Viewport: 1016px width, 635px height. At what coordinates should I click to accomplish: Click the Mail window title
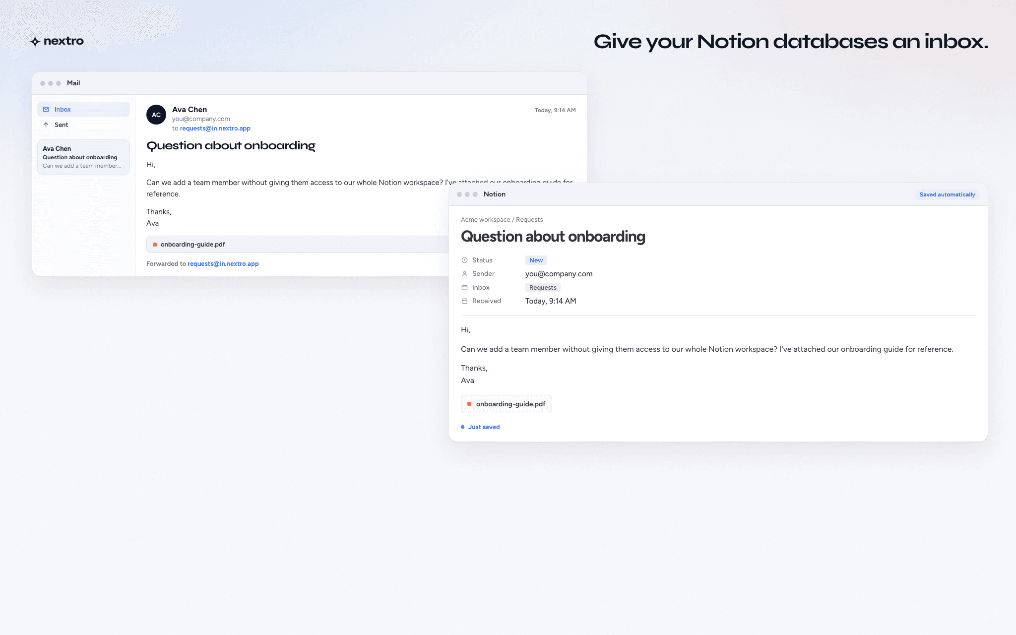[73, 83]
